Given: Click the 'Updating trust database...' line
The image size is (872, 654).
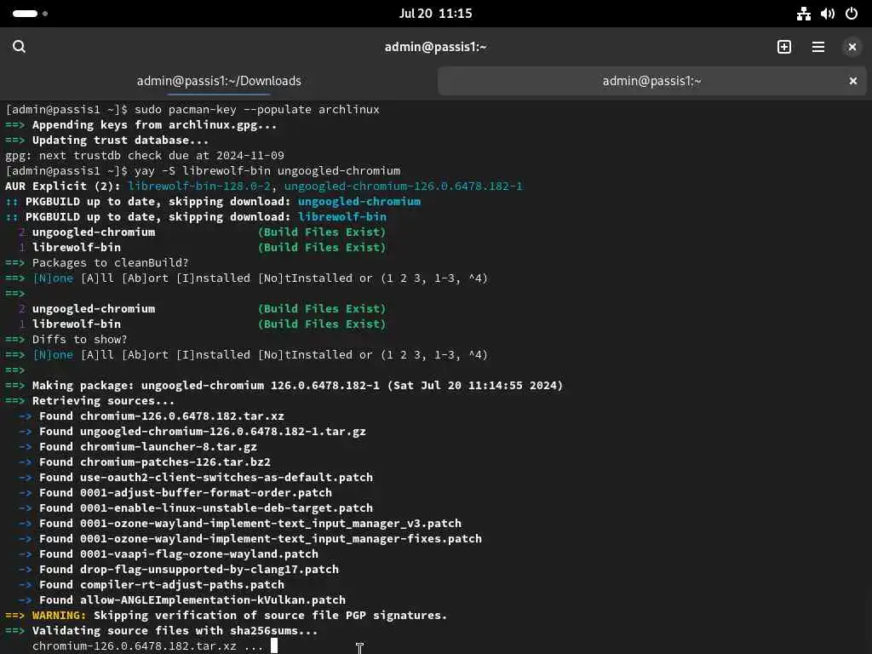Looking at the screenshot, I should 106,141.
